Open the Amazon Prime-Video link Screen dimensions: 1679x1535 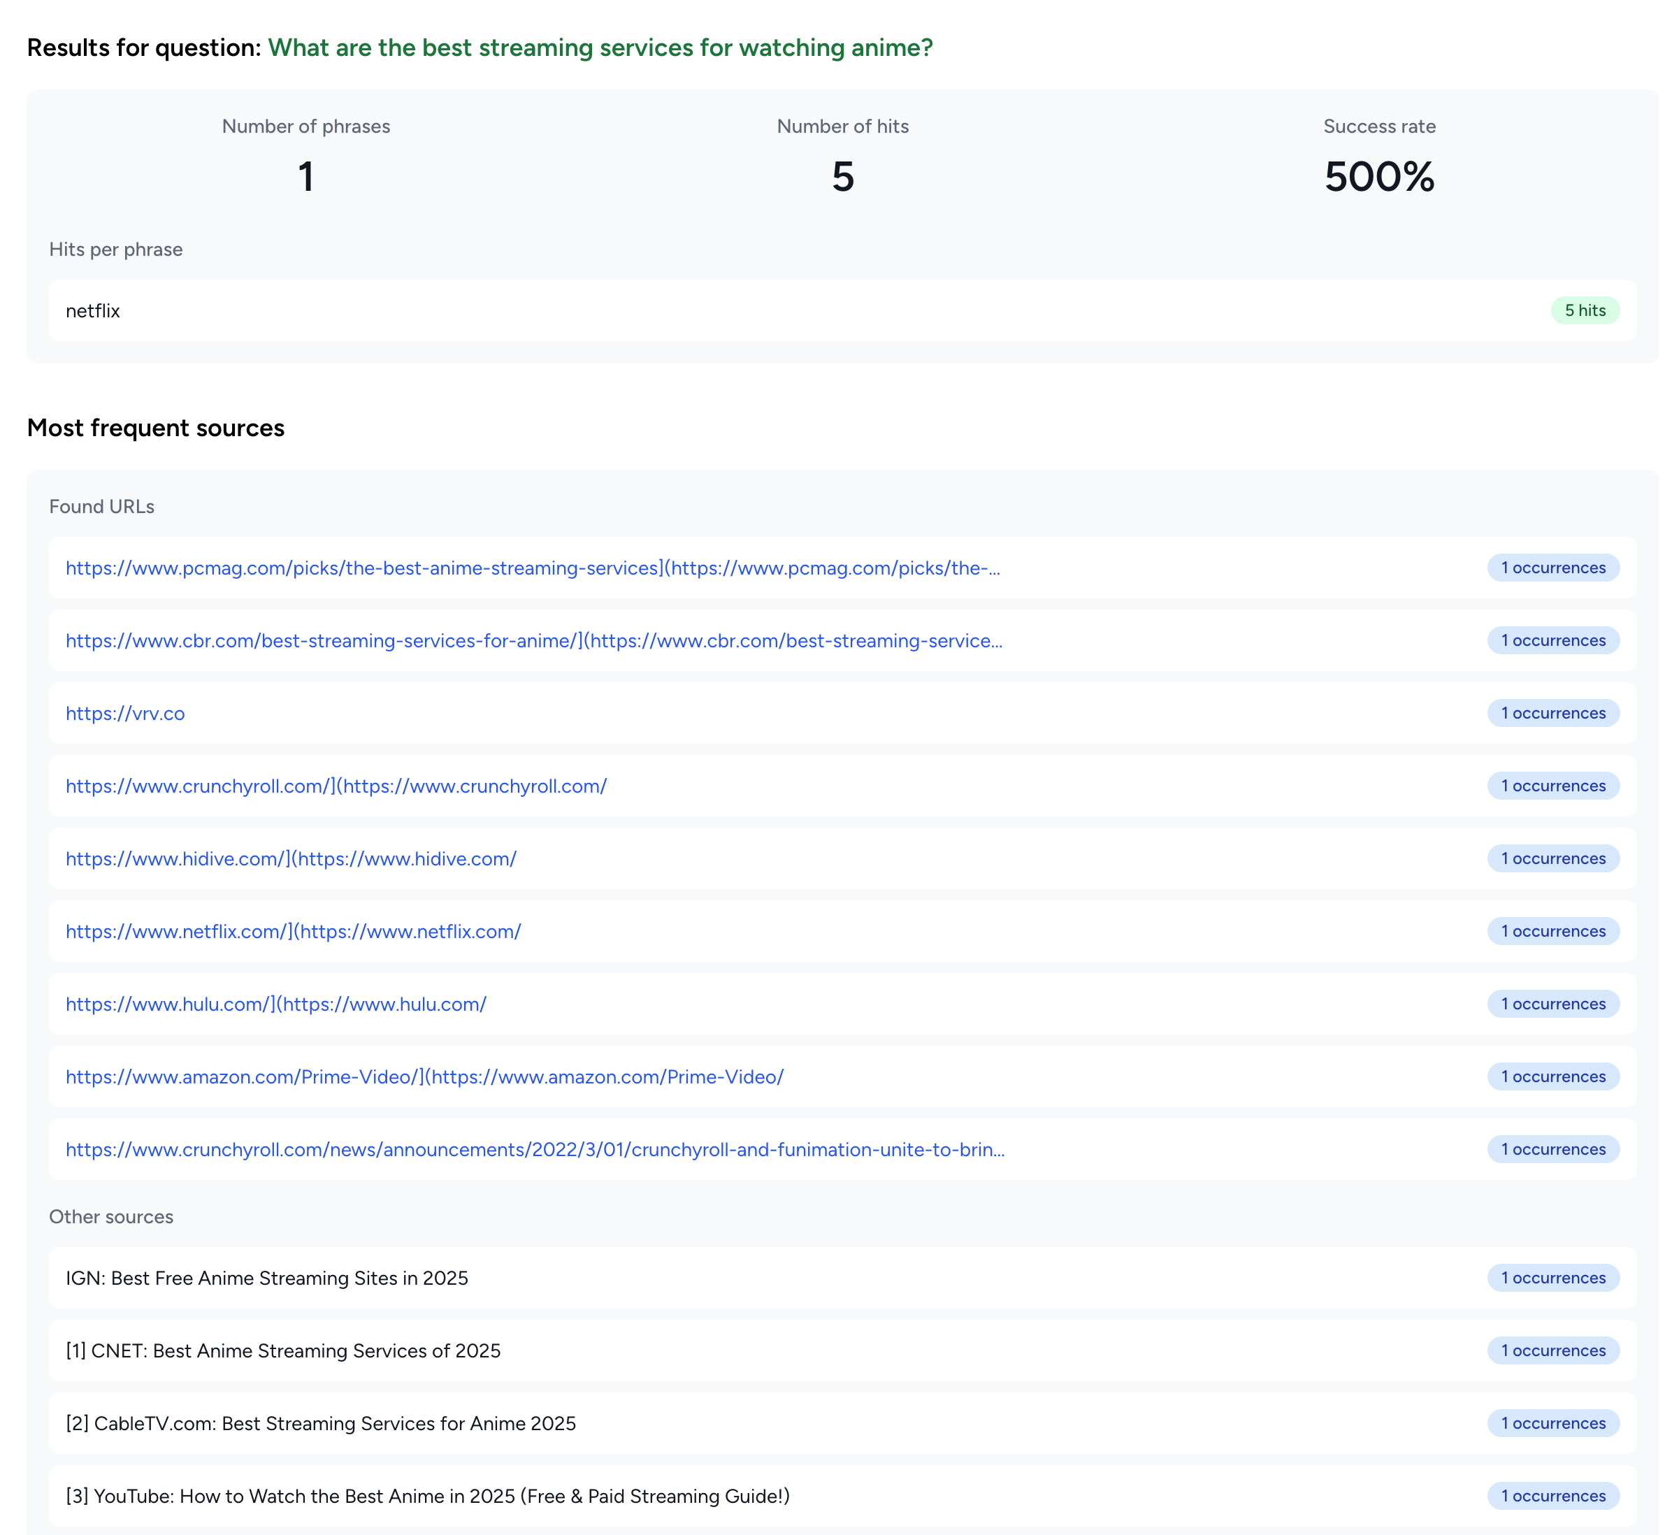tap(424, 1077)
